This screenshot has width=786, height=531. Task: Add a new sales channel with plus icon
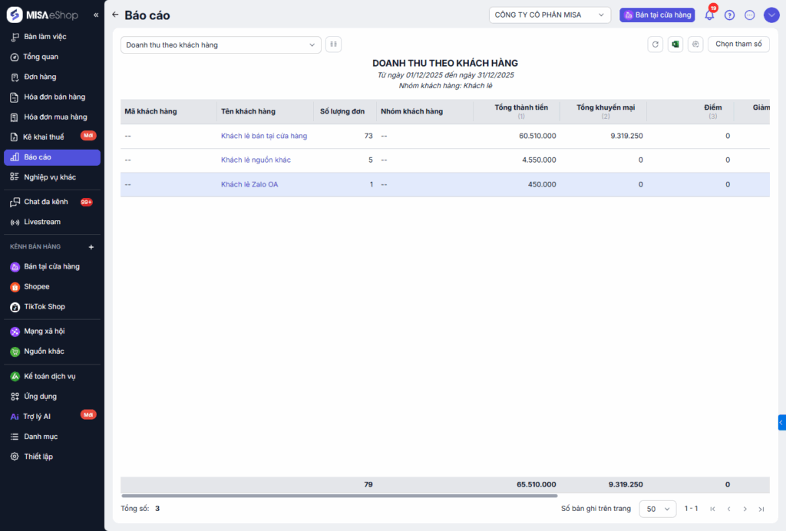pyautogui.click(x=91, y=247)
